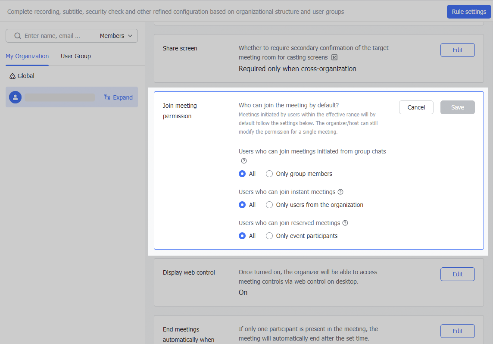Click the 'On' value under Display web control
493x344 pixels.
(243, 292)
